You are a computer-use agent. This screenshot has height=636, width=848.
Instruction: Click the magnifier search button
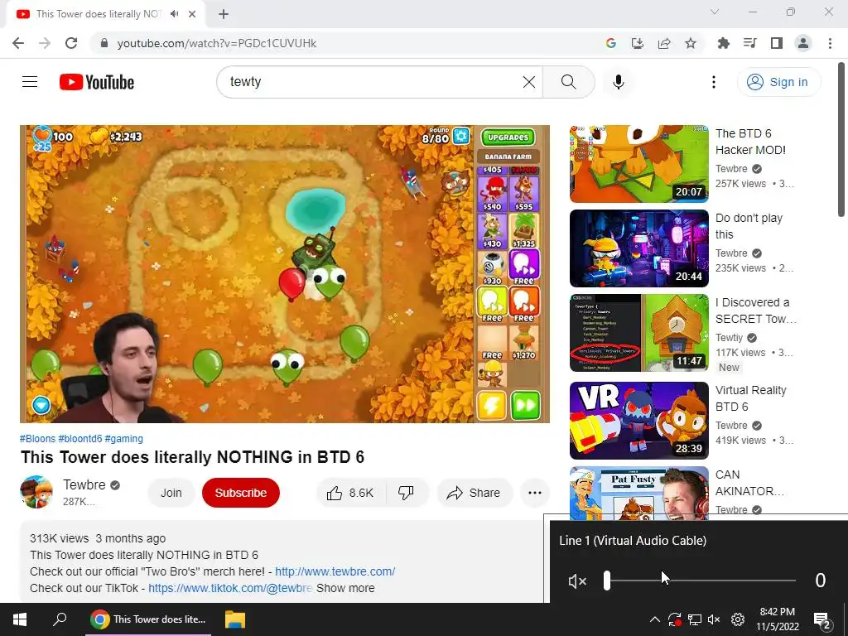568,82
